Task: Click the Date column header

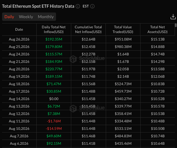Action: point(19,29)
